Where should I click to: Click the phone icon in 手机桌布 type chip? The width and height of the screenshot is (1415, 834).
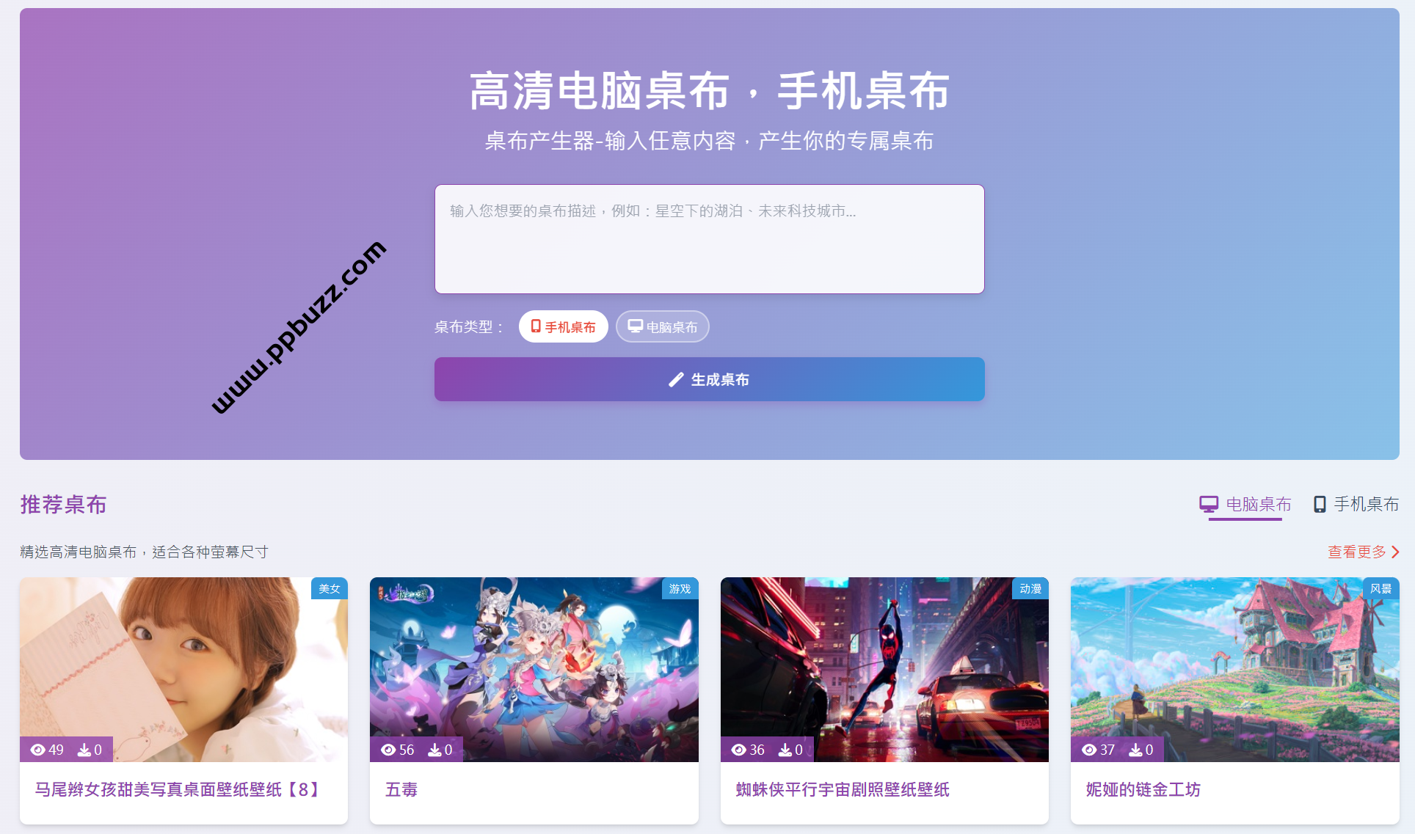coord(536,326)
